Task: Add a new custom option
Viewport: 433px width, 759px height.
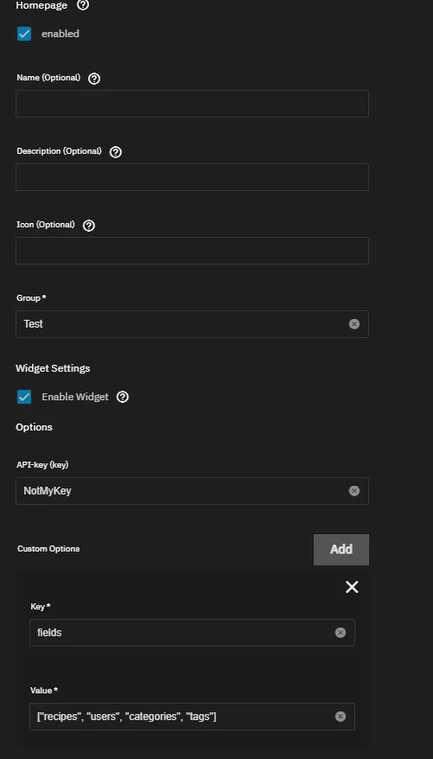Action: pyautogui.click(x=341, y=550)
